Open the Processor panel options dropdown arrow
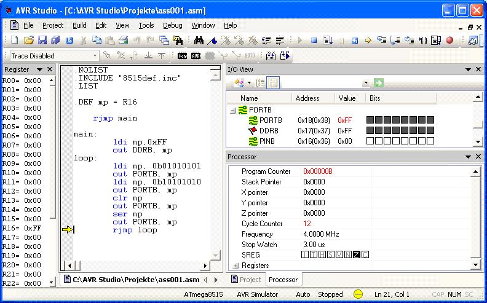 point(468,157)
